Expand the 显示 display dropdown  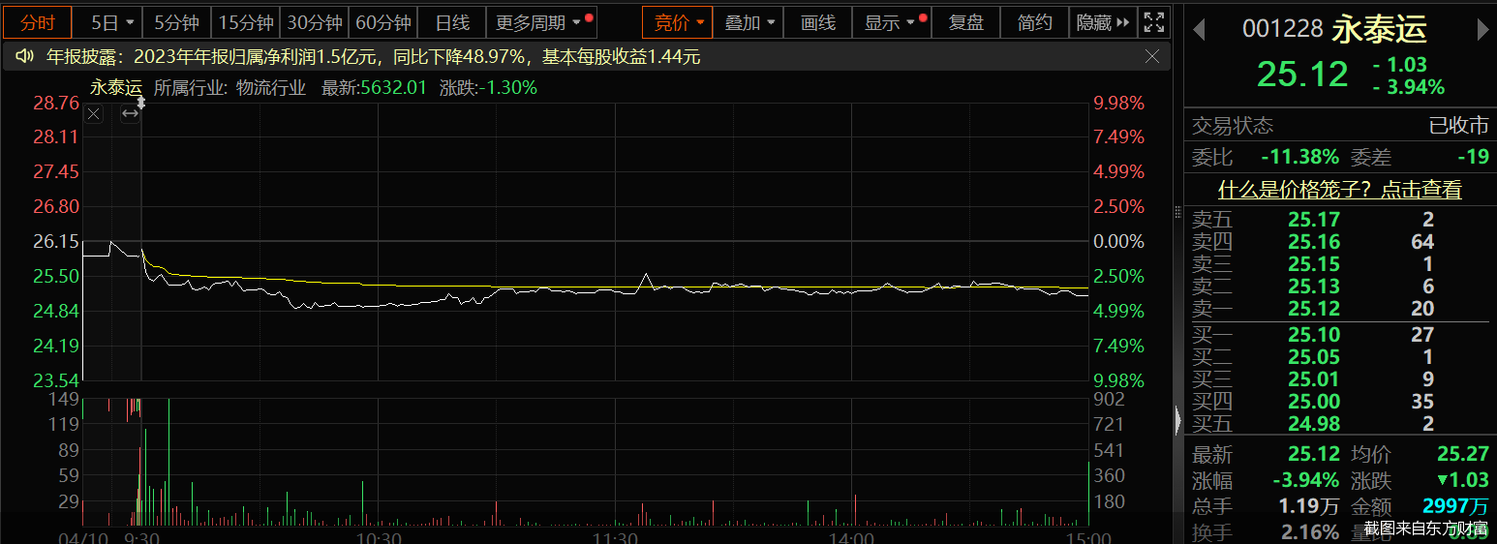[891, 22]
